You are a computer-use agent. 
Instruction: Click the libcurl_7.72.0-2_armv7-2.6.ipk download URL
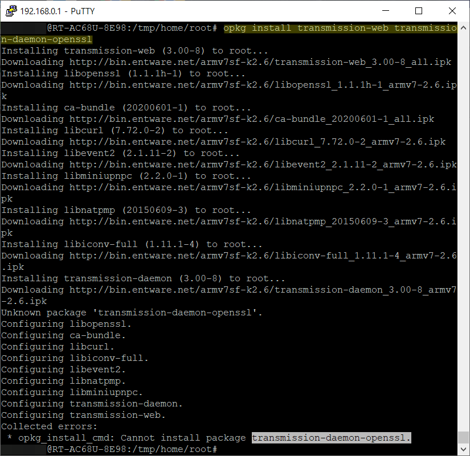(x=258, y=142)
